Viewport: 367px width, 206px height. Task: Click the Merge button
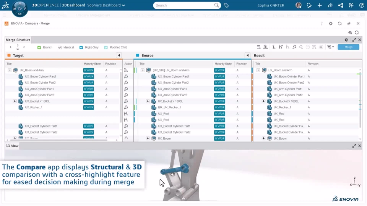pyautogui.click(x=349, y=47)
